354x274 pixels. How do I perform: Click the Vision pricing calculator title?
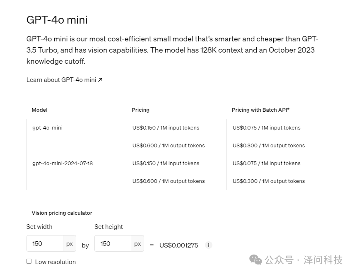[62, 213]
